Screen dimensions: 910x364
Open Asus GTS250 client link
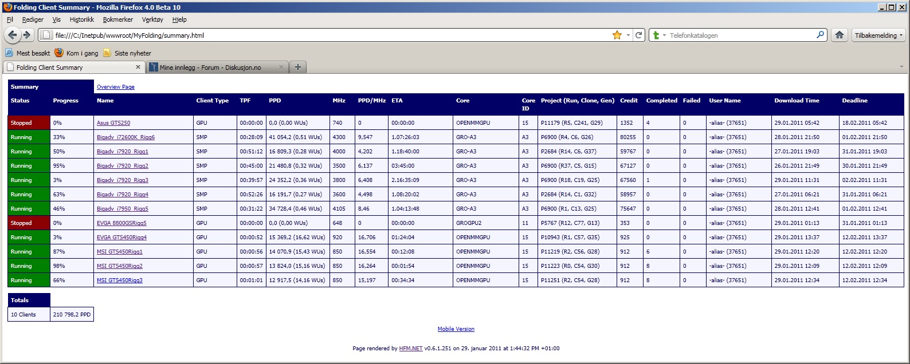113,123
